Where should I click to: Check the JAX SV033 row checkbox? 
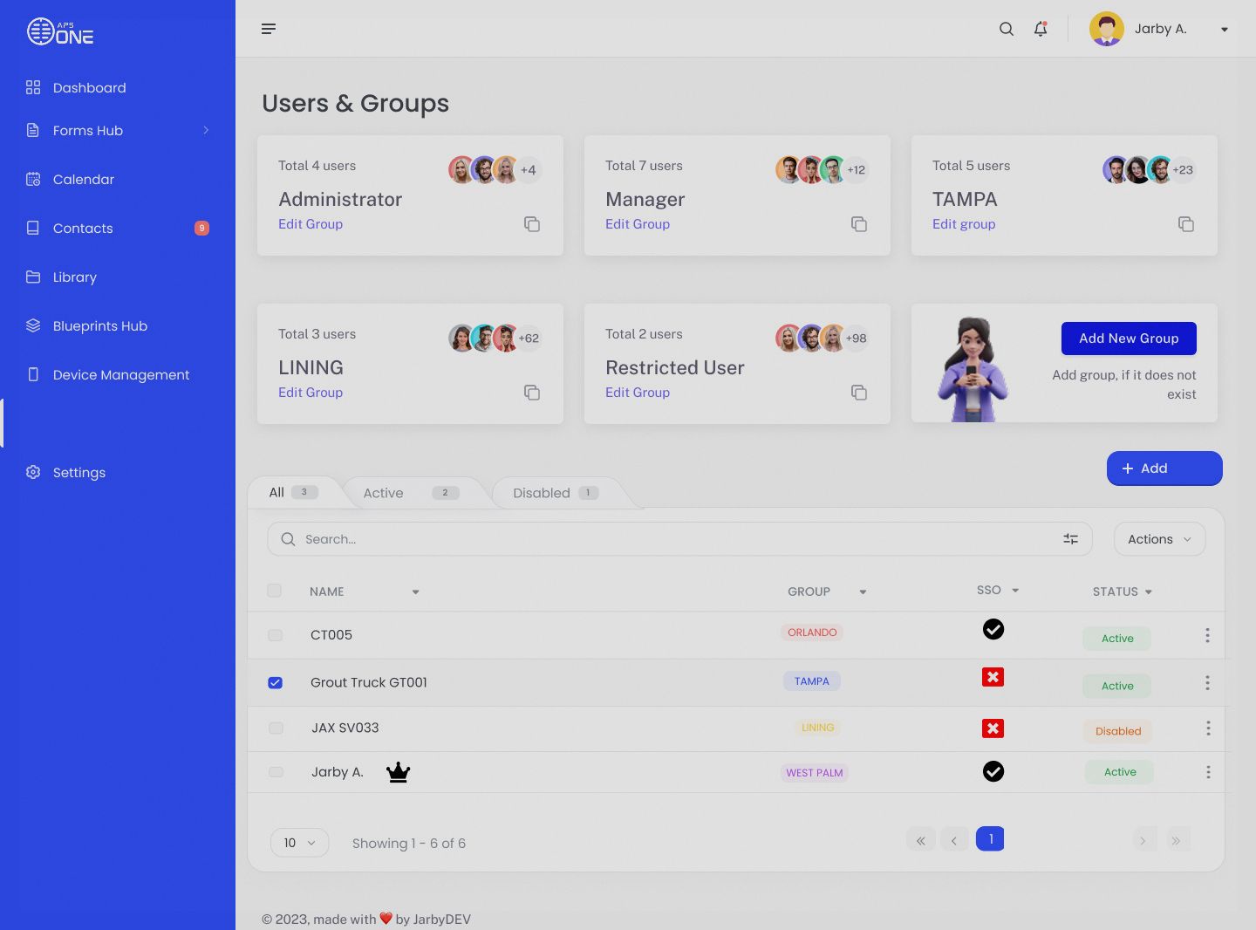click(276, 728)
